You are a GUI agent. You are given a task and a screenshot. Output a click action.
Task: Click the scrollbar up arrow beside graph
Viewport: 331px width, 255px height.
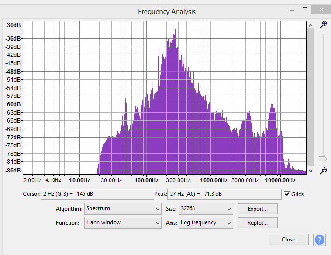(x=310, y=25)
